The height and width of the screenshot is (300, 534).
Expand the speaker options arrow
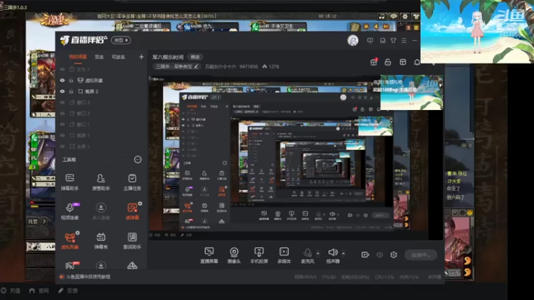point(343,253)
